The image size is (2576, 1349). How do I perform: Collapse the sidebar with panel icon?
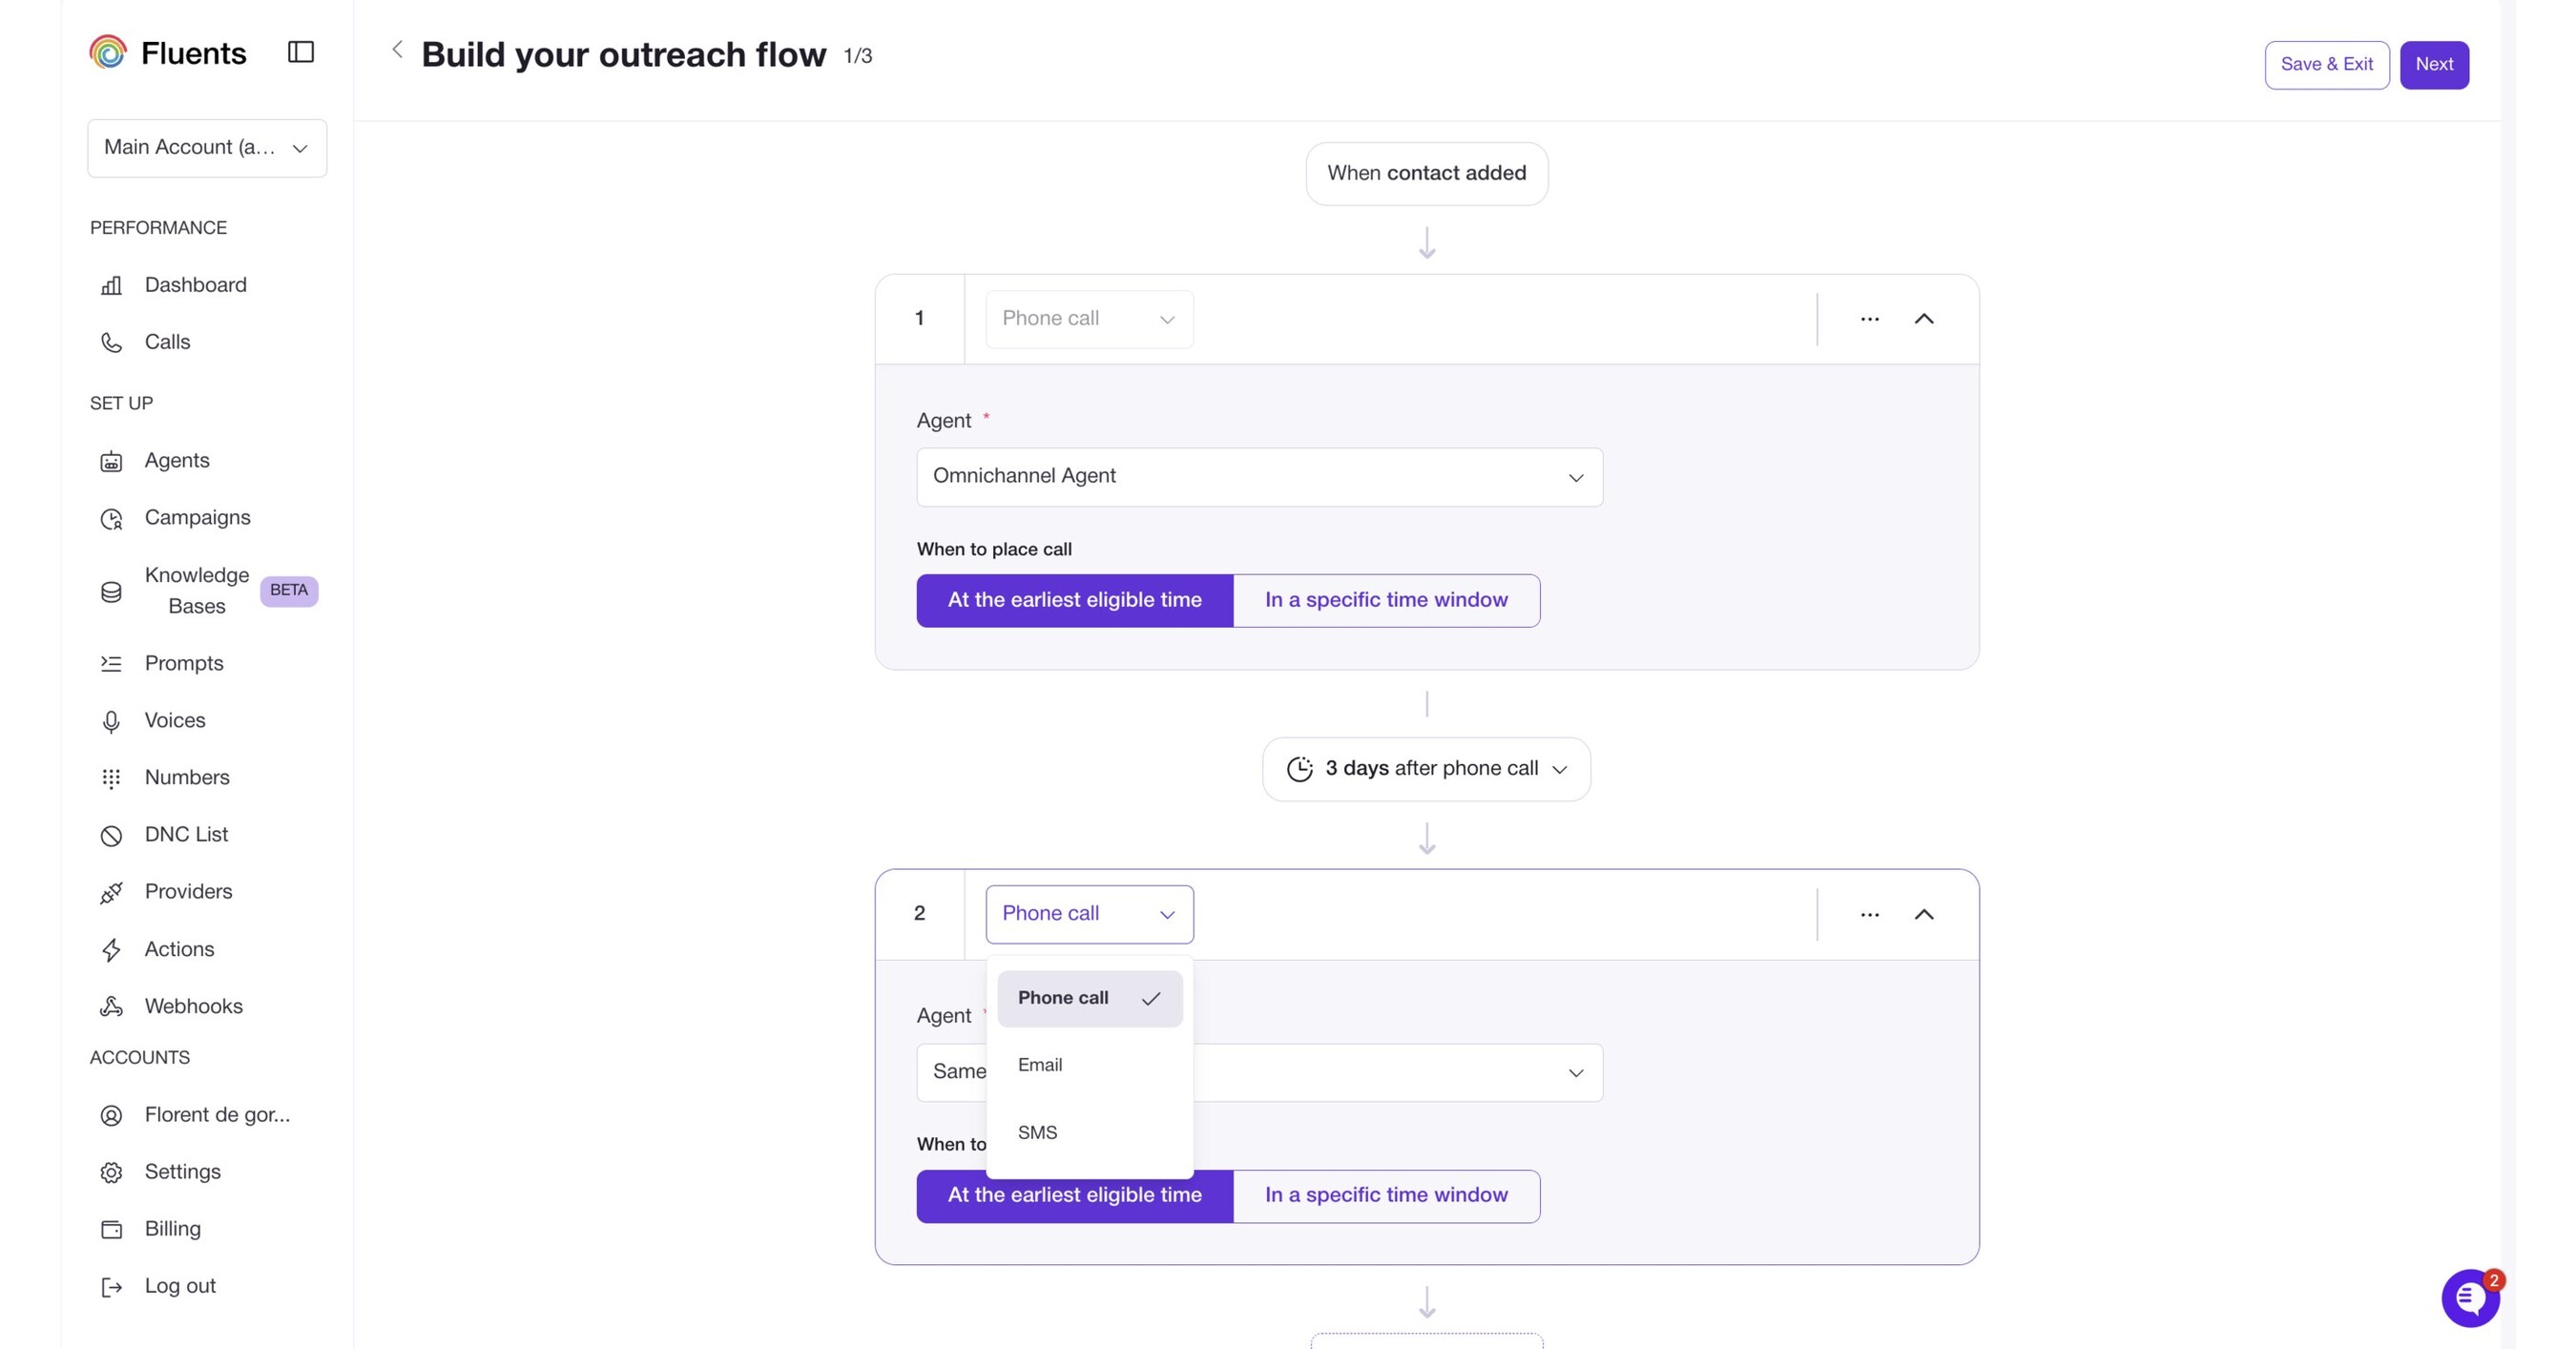coord(301,51)
